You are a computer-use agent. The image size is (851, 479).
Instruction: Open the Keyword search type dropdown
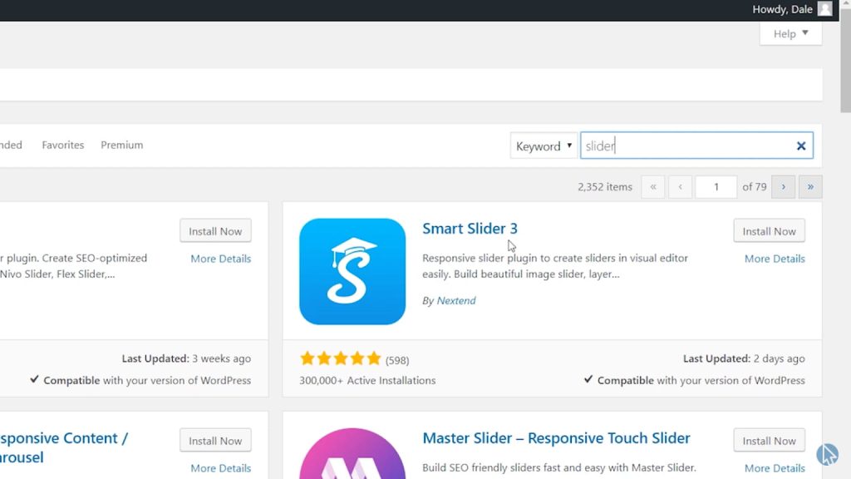544,146
